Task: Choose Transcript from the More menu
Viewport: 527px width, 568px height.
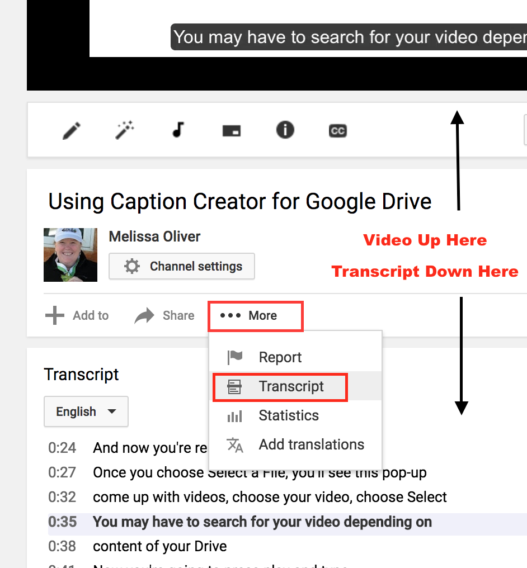Action: point(295,386)
